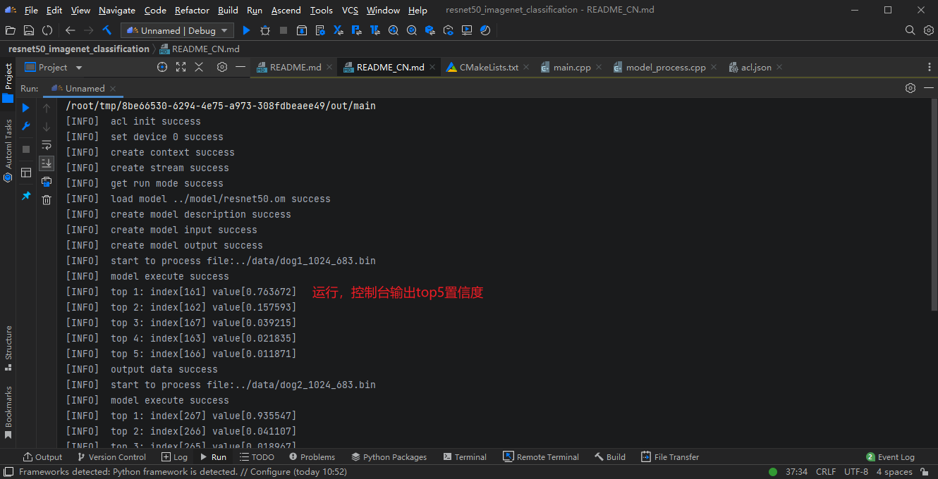Click Collapse All icon in Project header
This screenshot has width=938, height=479.
coord(199,67)
